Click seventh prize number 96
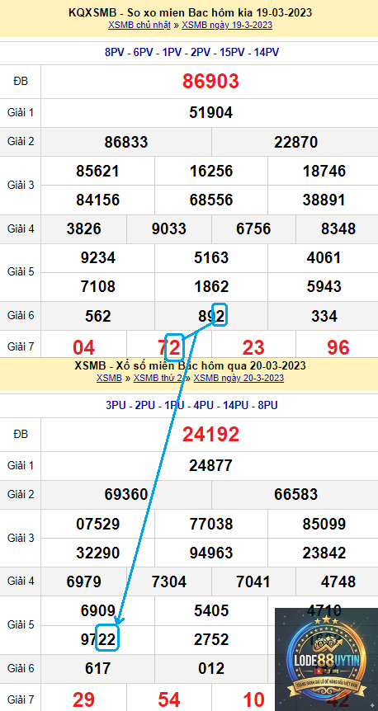The height and width of the screenshot is (711, 378). 338,347
